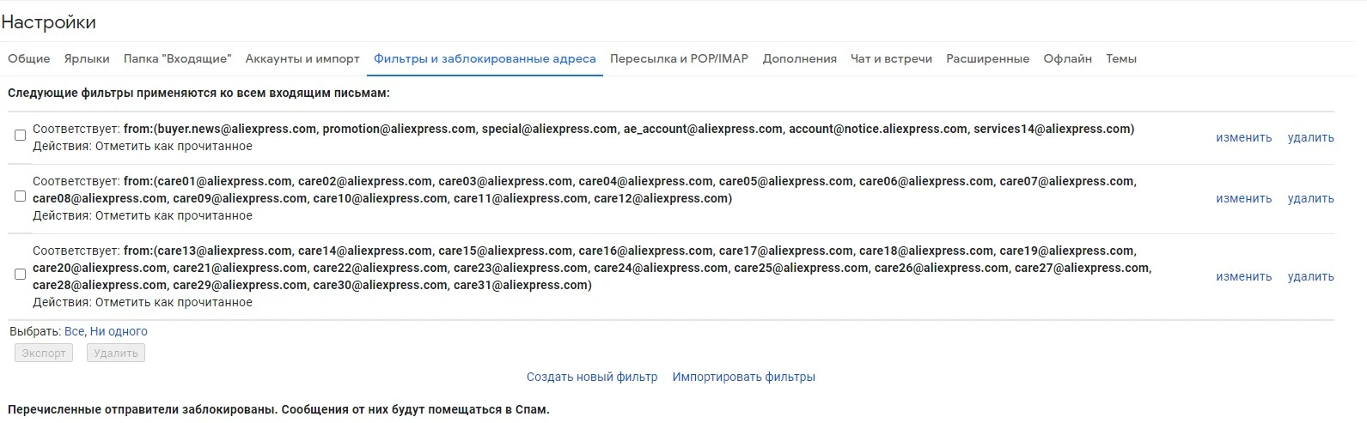
Task: Open the Чат и встречи tab
Action: 891,58
